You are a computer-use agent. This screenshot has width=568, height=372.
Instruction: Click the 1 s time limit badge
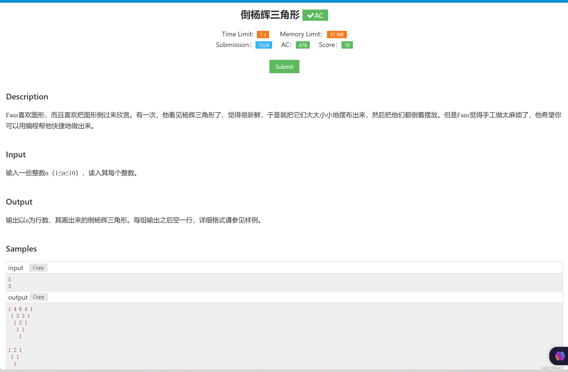pyautogui.click(x=263, y=35)
